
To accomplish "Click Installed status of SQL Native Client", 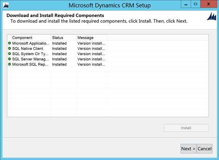I will pyautogui.click(x=59, y=49).
